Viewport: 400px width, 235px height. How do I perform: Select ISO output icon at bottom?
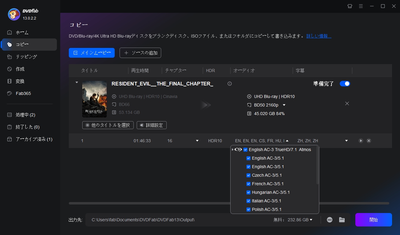pyautogui.click(x=329, y=220)
